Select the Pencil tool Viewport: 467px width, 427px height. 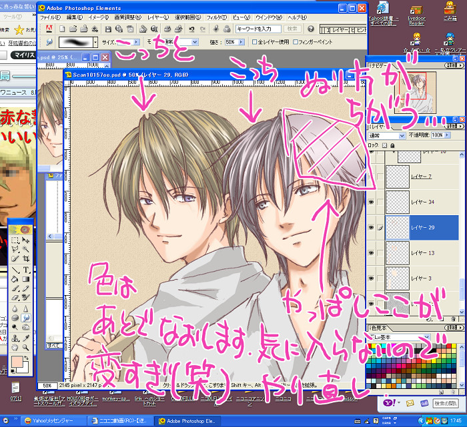pos(26,288)
